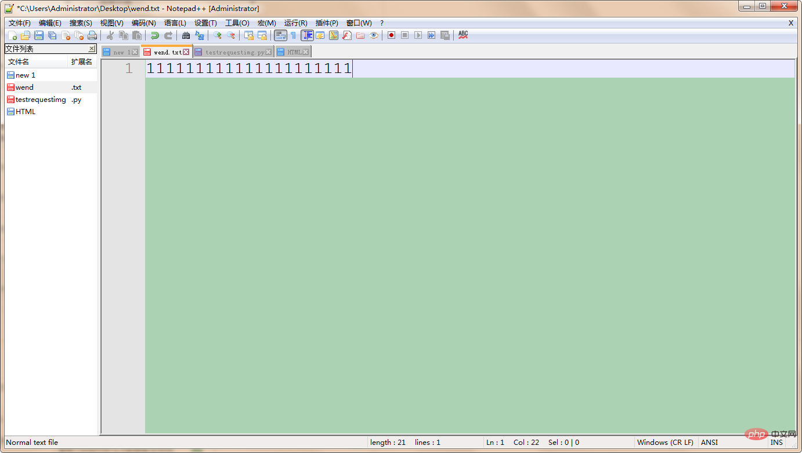
Task: Close the 文件列表 panel
Action: tap(92, 49)
